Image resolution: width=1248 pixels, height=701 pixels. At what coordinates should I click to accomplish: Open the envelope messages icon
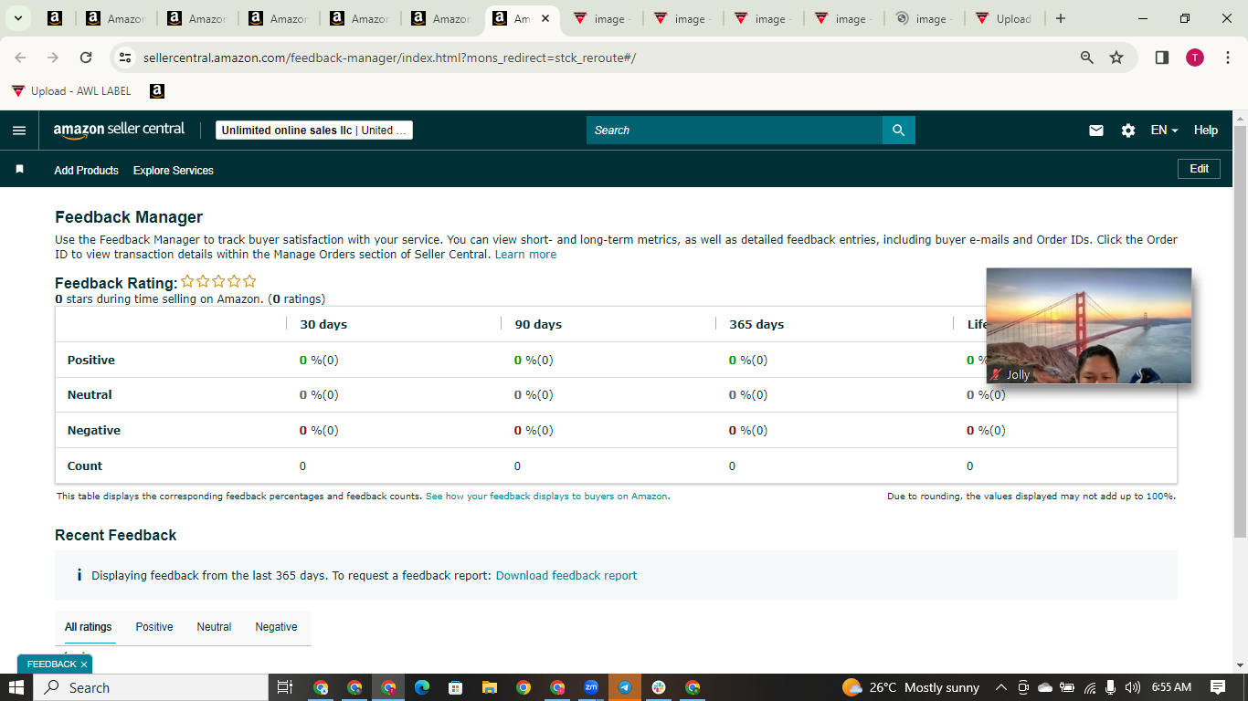click(1096, 131)
